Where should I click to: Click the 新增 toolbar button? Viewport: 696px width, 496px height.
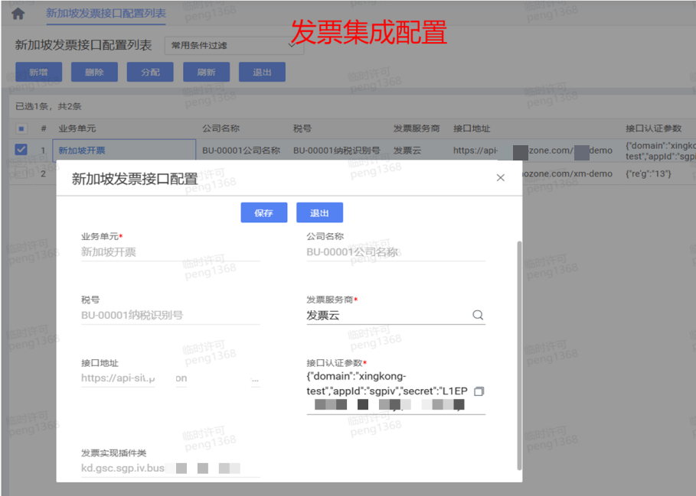(38, 72)
